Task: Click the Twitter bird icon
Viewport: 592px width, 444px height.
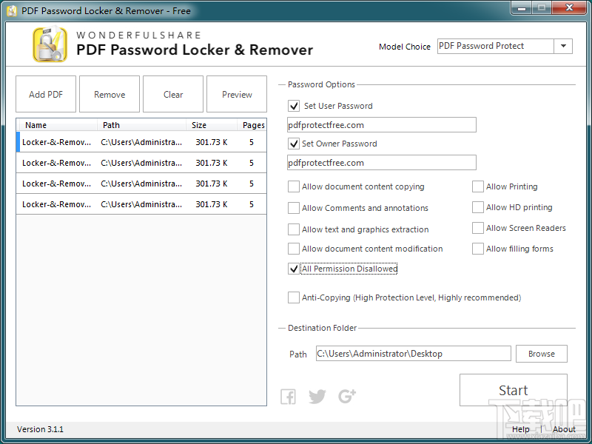Action: (x=317, y=397)
